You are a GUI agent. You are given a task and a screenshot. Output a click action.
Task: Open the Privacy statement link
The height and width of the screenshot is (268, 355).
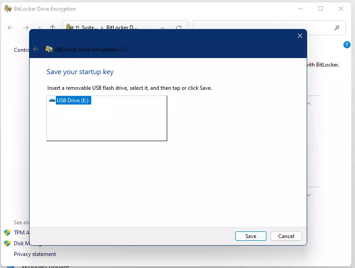pos(35,254)
